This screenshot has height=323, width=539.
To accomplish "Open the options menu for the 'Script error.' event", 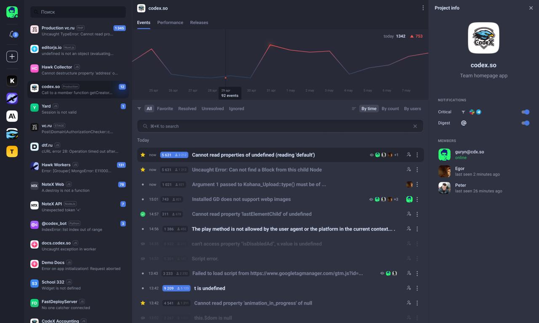I will (417, 259).
